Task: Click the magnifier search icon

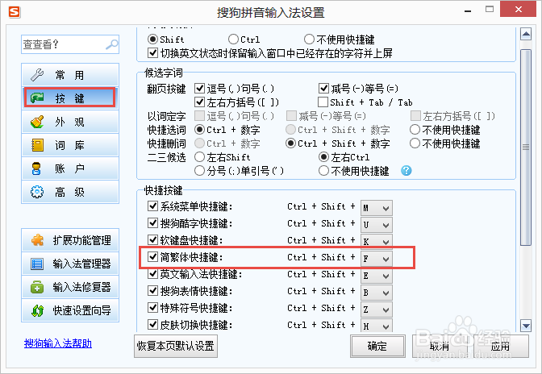Action: (111, 44)
